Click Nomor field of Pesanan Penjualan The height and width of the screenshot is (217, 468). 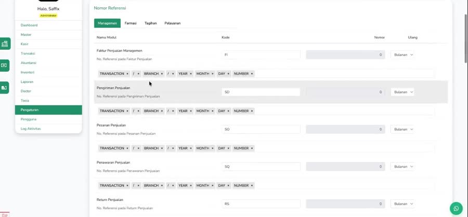345,129
